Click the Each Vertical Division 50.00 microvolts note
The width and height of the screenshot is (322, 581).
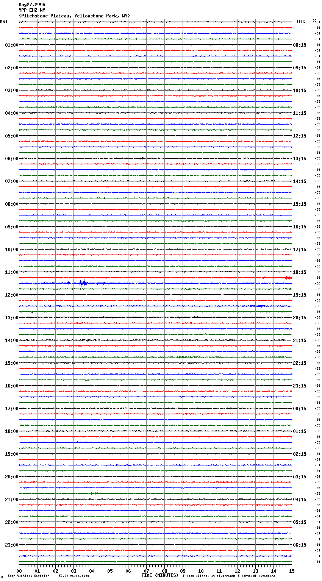tap(48, 576)
